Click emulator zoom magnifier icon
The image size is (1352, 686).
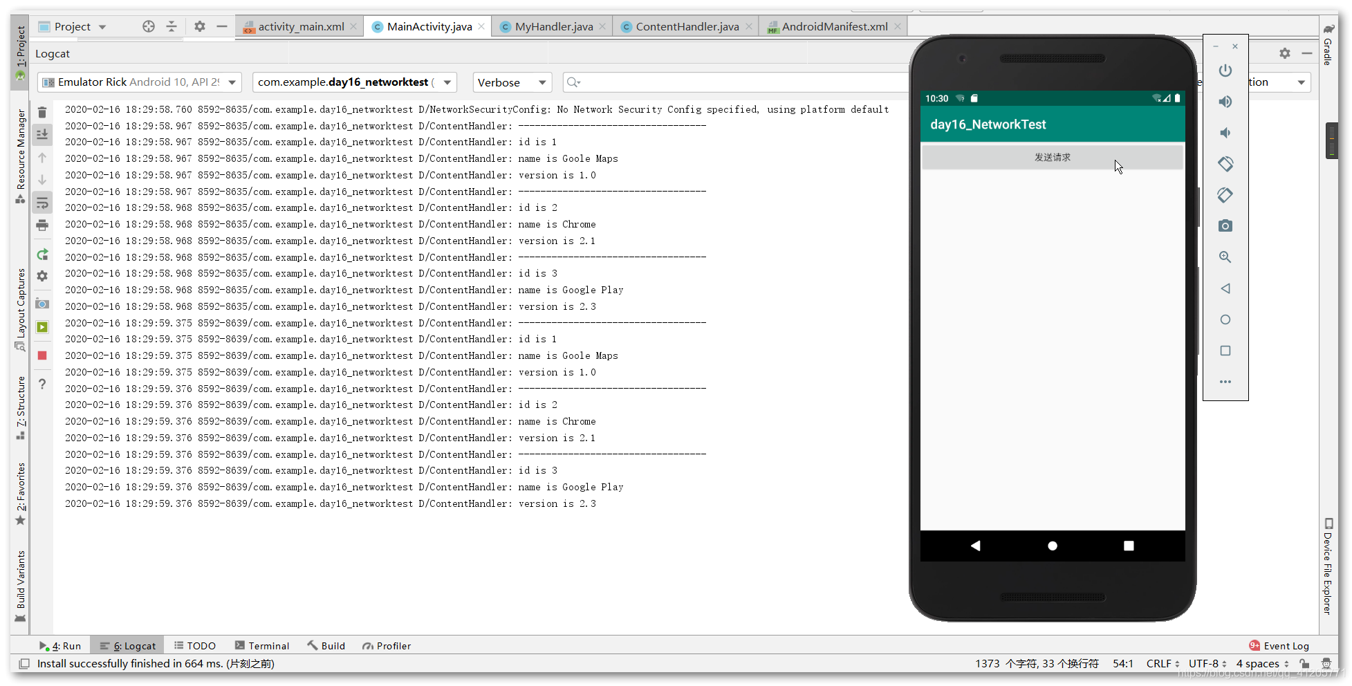point(1225,257)
